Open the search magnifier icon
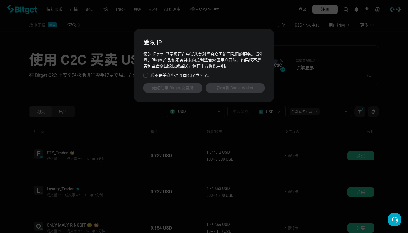Screen dimensions: 408x233 (x=346, y=9)
